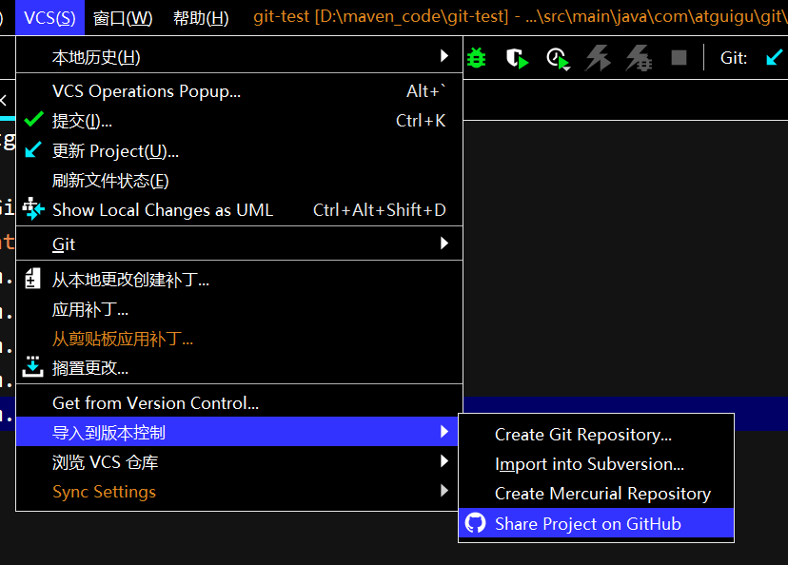Click green checkmark icon beside 提交(I)

click(33, 120)
